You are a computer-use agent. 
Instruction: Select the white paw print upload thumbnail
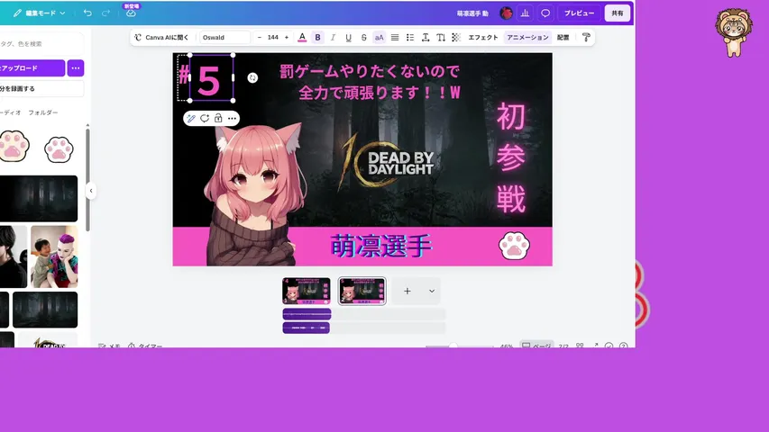[59, 149]
